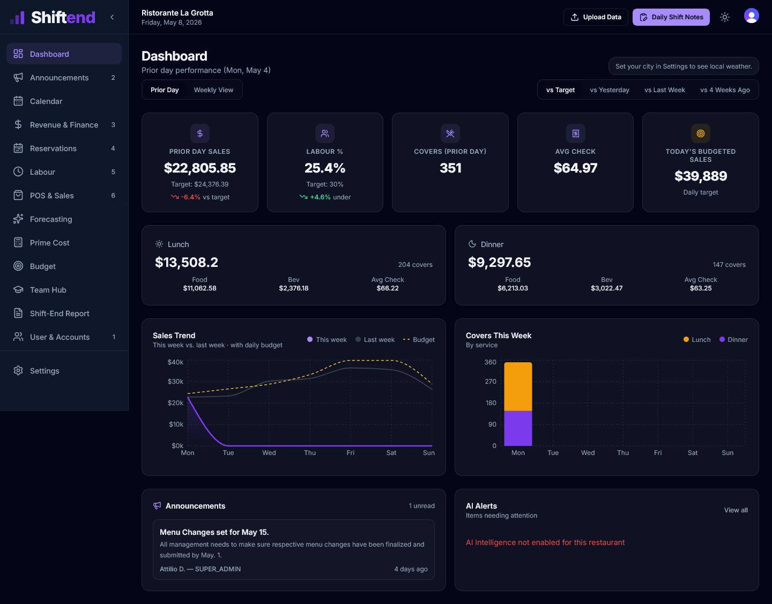
Task: Open Forecasting in the sidebar menu
Action: click(x=64, y=219)
